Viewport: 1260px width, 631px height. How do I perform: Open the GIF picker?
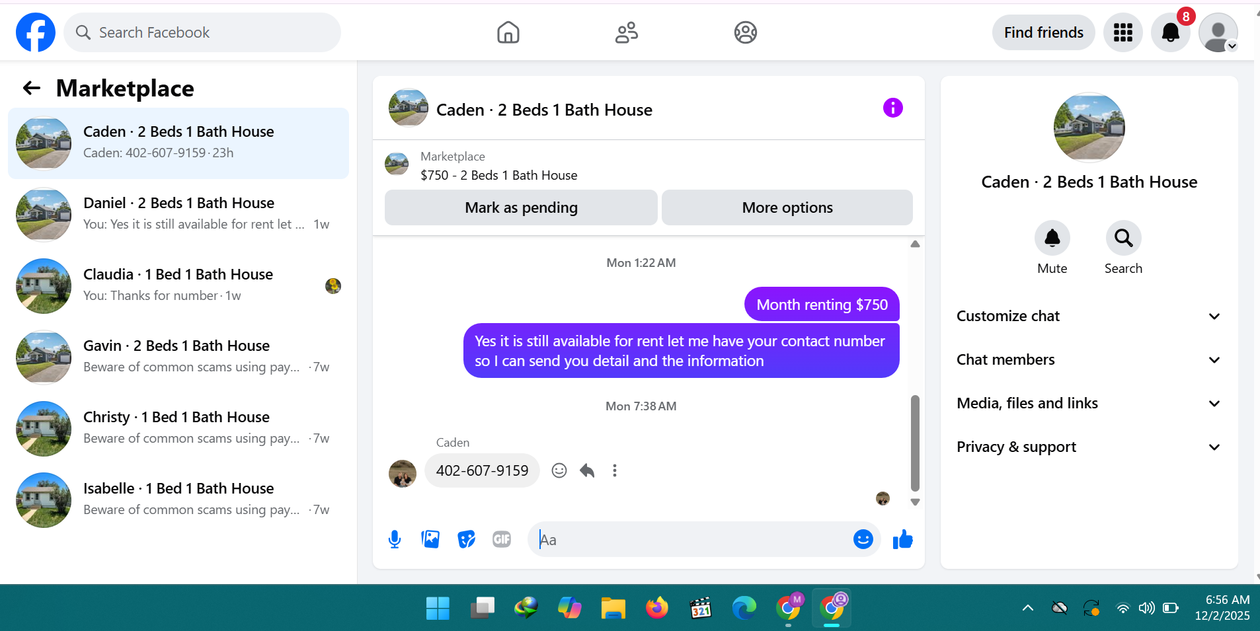click(x=502, y=540)
